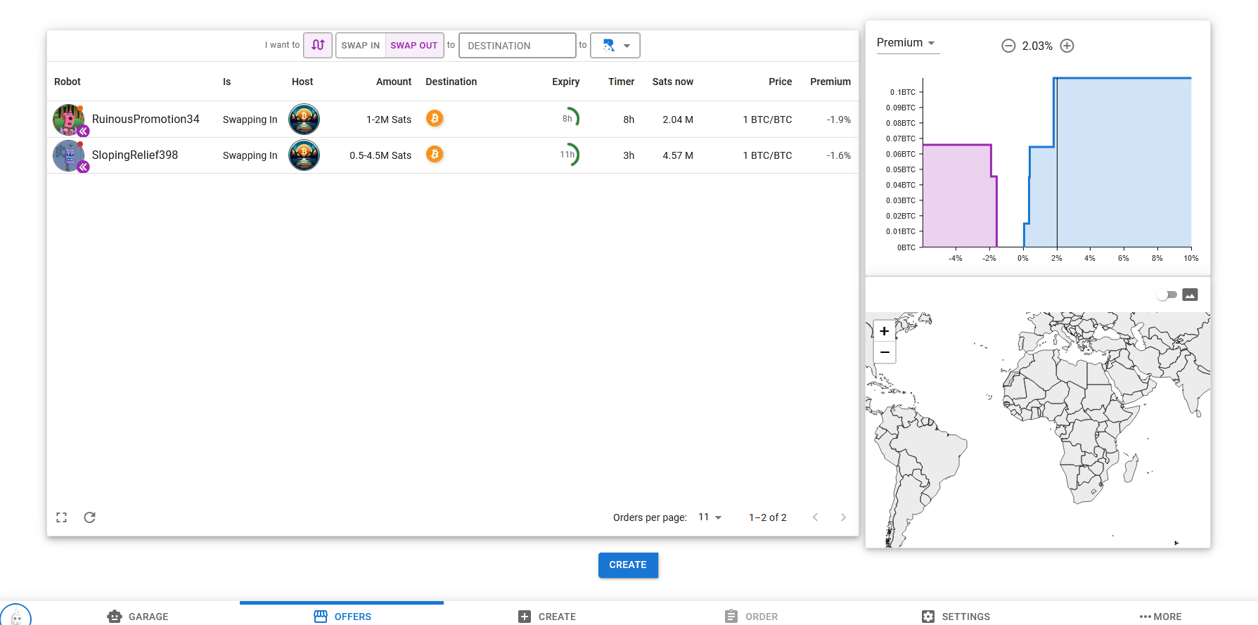This screenshot has width=1258, height=625.
Task: Go to next orders page
Action: pos(843,517)
